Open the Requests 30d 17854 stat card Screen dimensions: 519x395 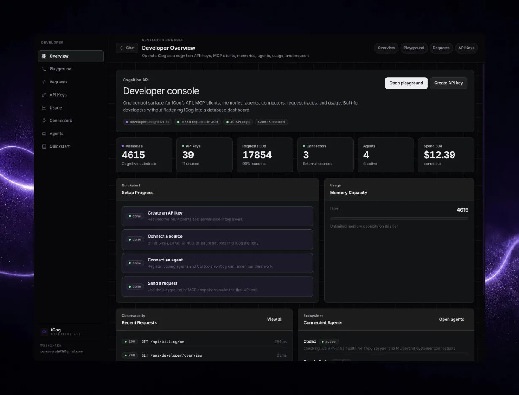265,155
